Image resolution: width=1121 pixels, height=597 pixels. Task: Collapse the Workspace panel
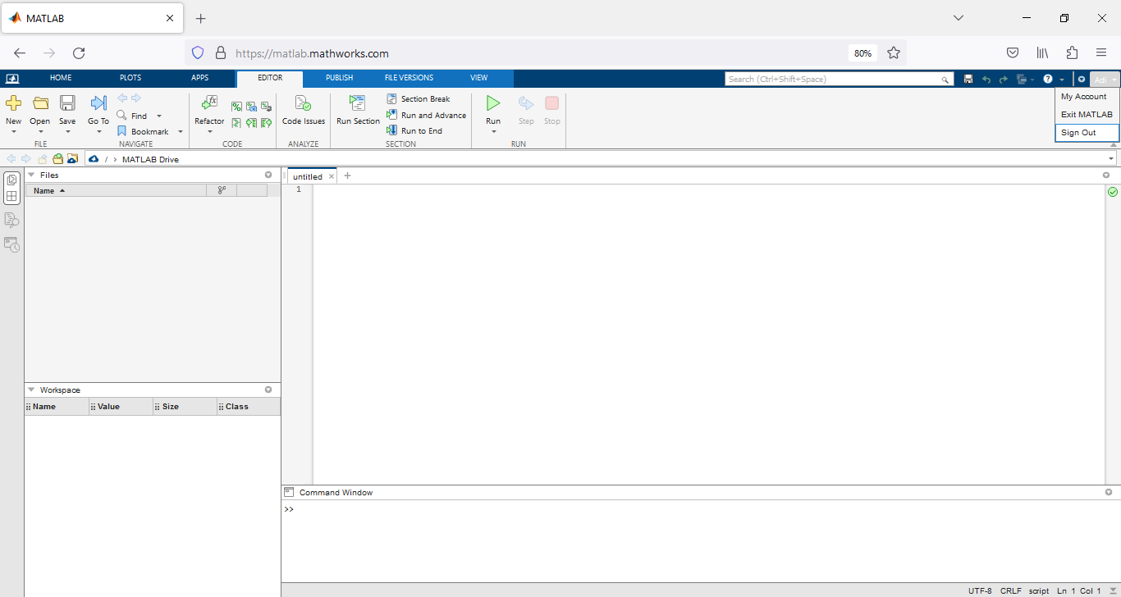[31, 390]
